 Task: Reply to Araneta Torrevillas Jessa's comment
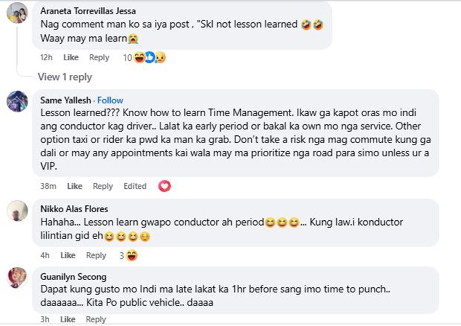click(99, 57)
